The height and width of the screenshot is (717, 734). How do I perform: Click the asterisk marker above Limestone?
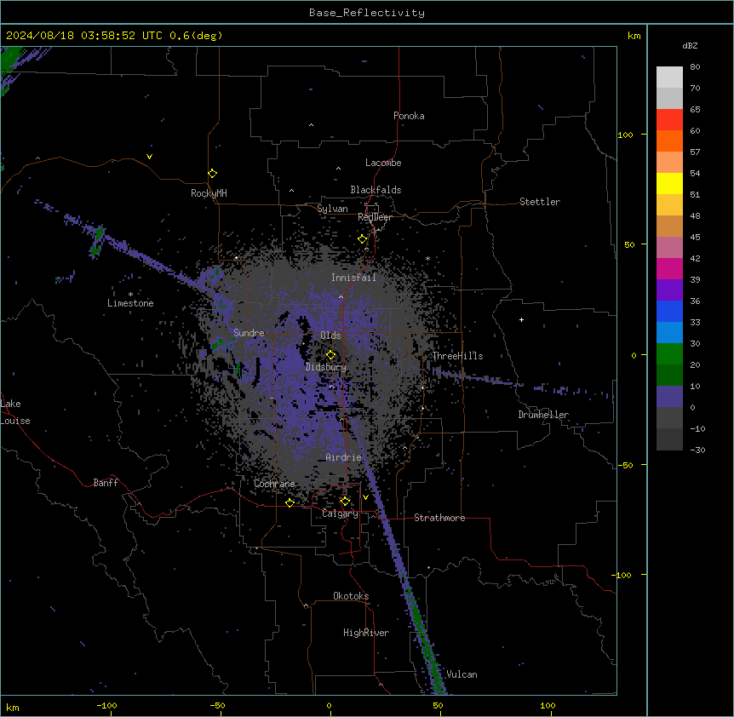pyautogui.click(x=130, y=295)
